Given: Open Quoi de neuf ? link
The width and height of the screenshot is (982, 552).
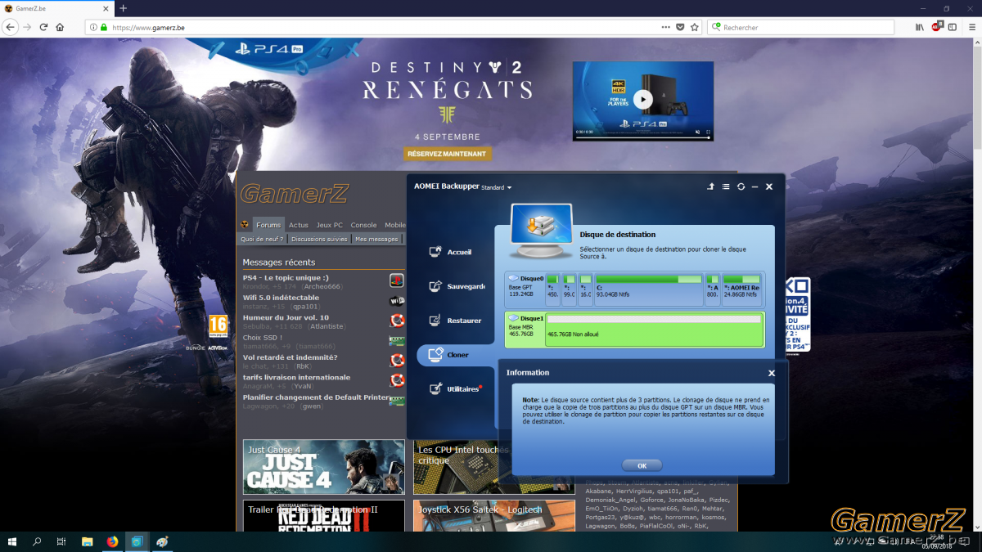Looking at the screenshot, I should coord(262,240).
